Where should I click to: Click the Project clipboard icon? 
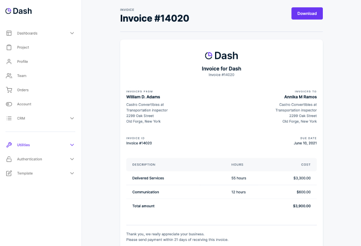[9, 47]
